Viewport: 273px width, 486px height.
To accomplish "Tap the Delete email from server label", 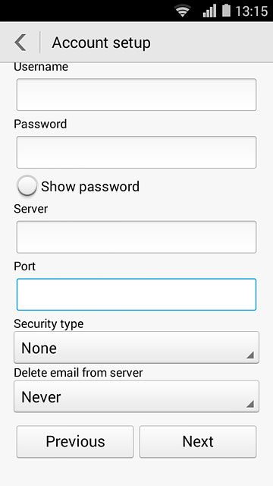I will point(78,373).
